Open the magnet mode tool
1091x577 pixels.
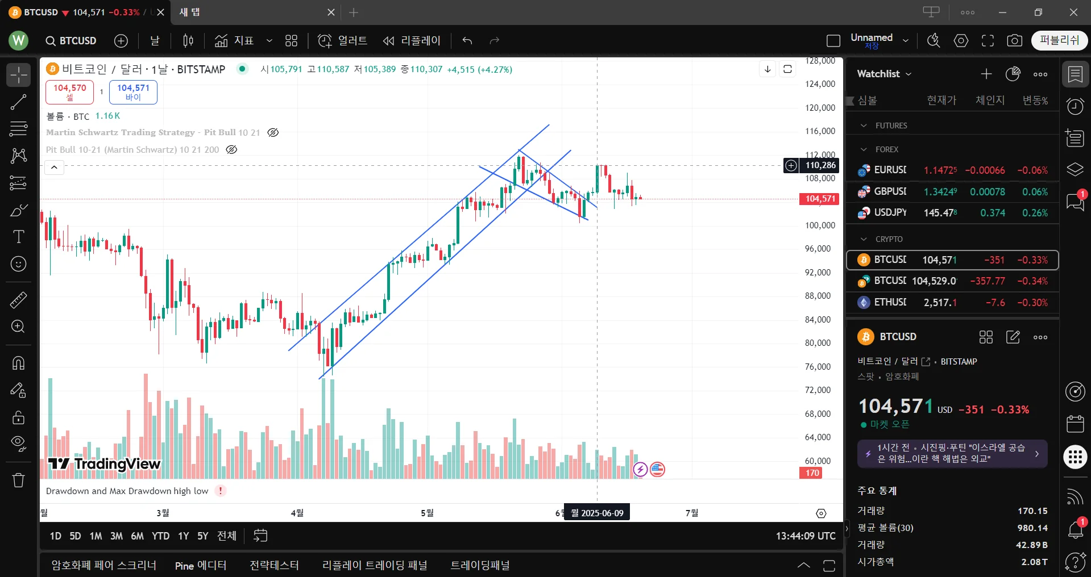(18, 363)
